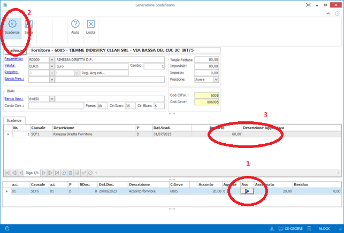344x233 pixels.
Task: Click the Salva save disk icon
Action: tap(29, 24)
